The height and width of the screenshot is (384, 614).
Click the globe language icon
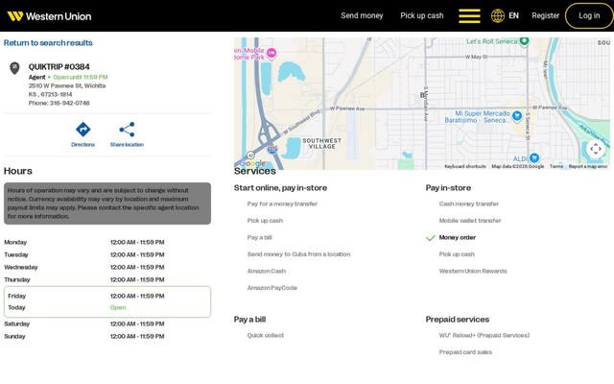[498, 16]
